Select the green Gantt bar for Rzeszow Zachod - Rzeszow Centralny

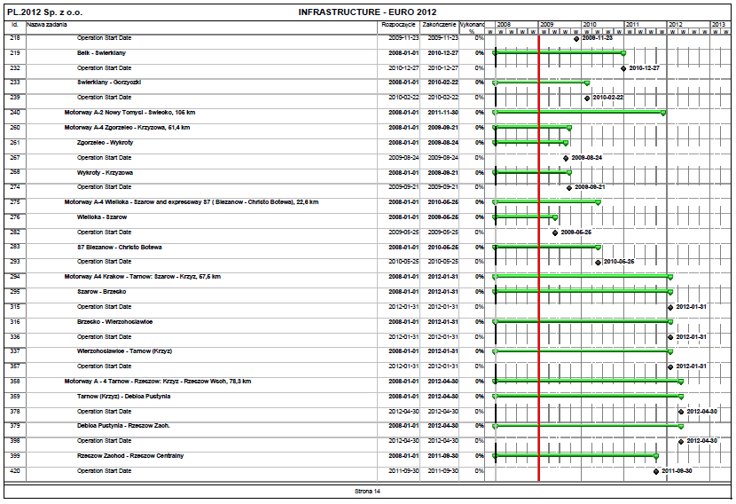(x=575, y=455)
